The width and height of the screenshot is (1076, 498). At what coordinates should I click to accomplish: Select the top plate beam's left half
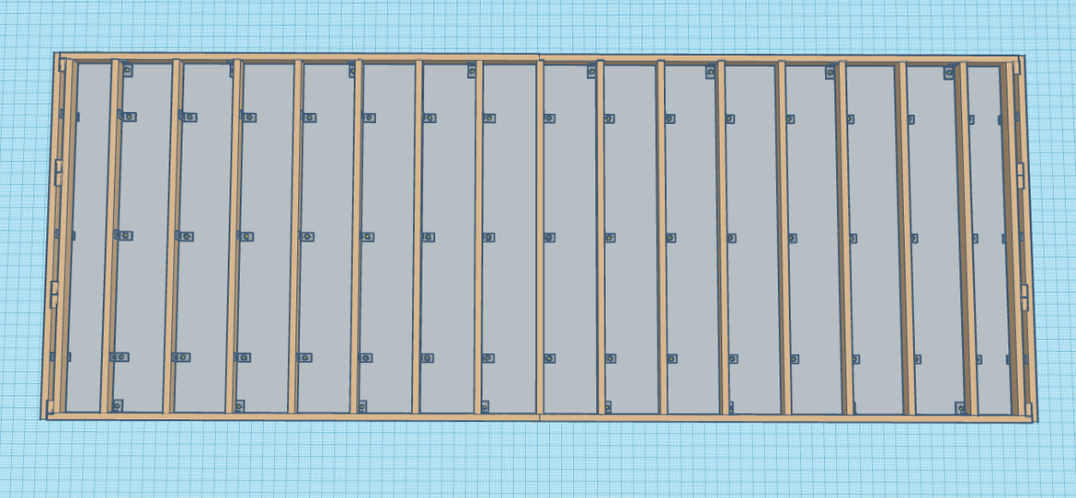pyautogui.click(x=294, y=57)
